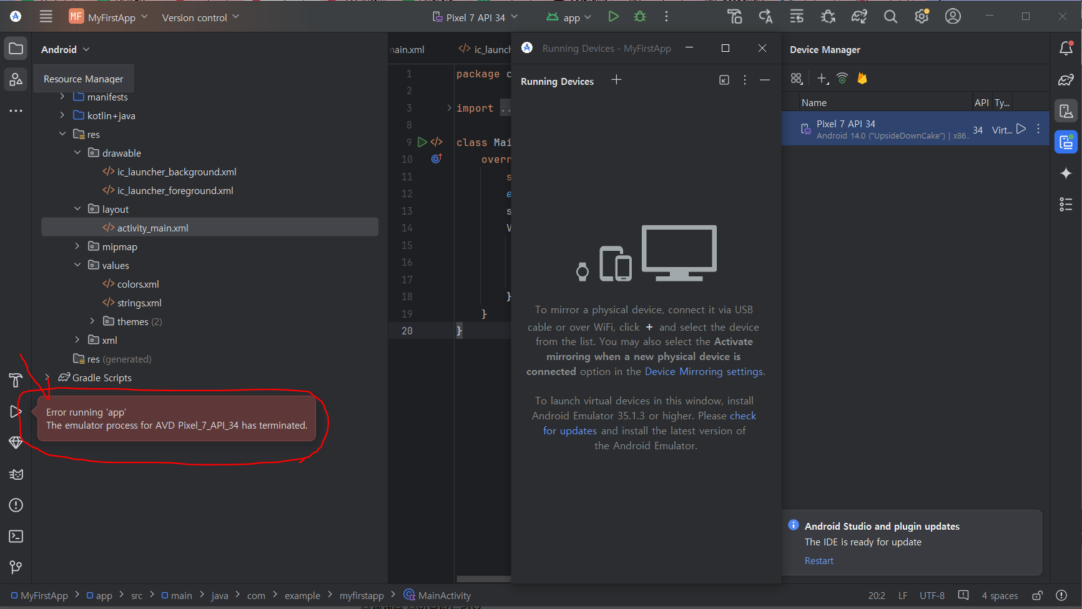Viewport: 1082px width, 609px height.
Task: Open the Terminal tool window
Action: 16,537
